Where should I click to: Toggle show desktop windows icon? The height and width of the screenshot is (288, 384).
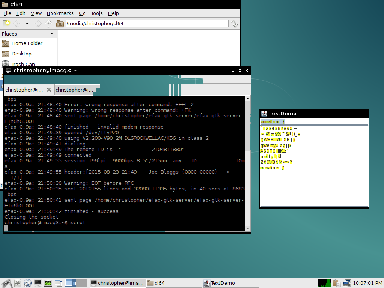click(x=58, y=283)
